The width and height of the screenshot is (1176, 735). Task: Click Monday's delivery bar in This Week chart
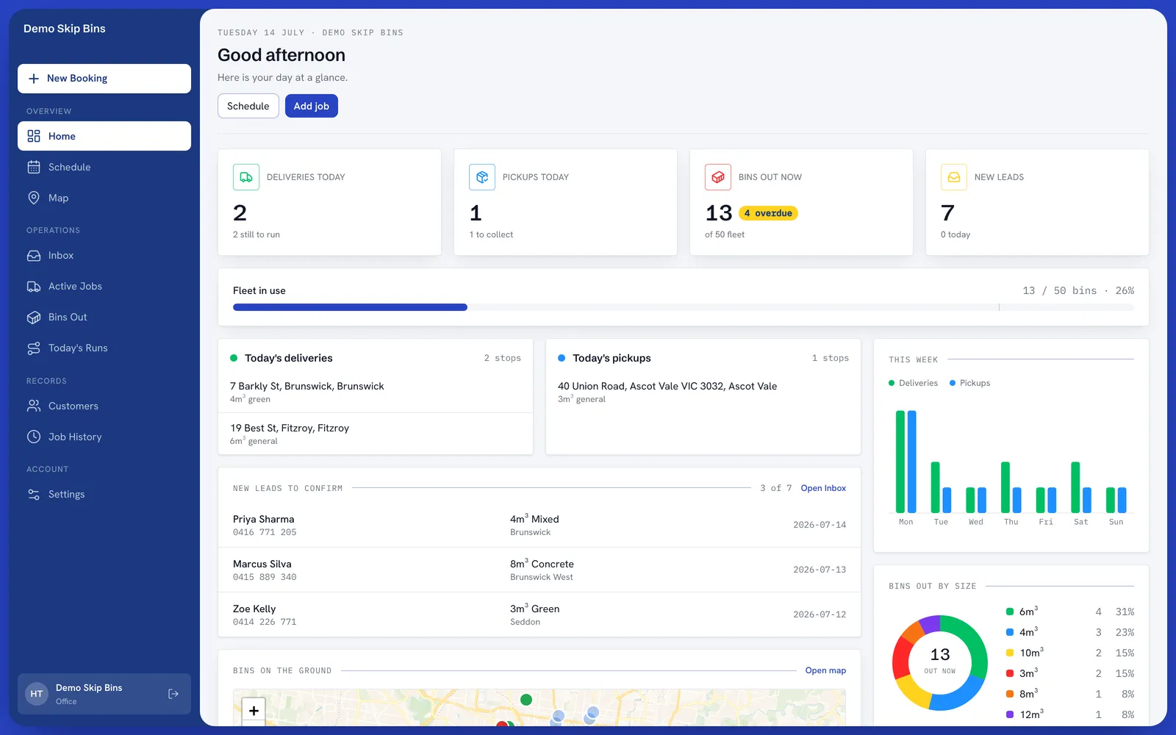click(x=900, y=462)
